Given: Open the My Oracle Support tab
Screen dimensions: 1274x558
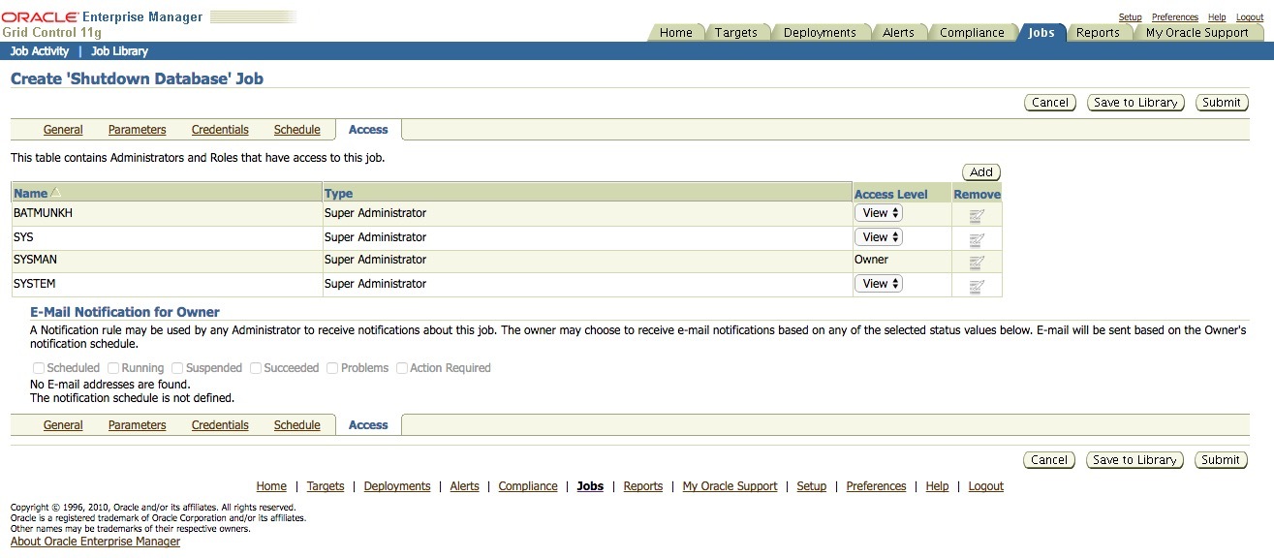Looking at the screenshot, I should click(1196, 33).
